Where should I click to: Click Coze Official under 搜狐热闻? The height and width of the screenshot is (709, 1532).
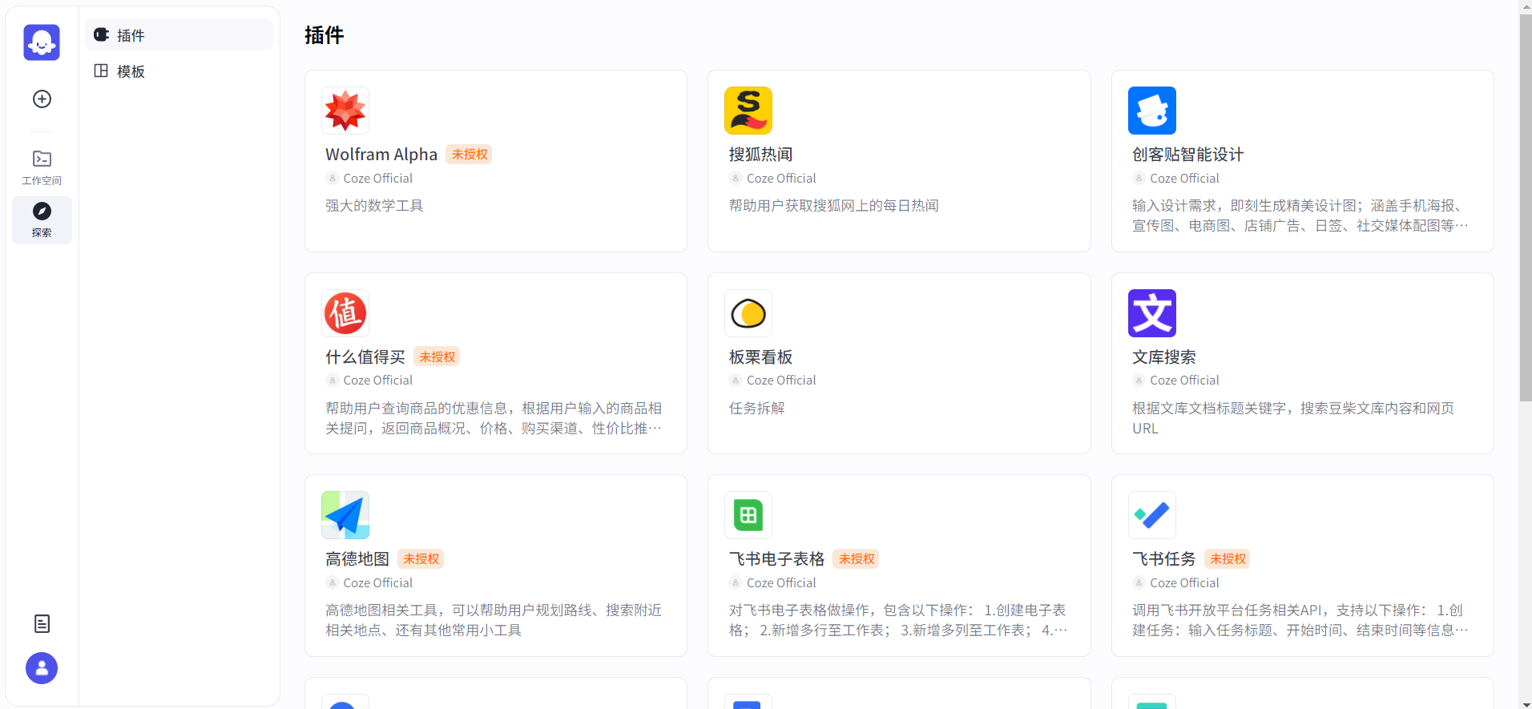coord(781,178)
